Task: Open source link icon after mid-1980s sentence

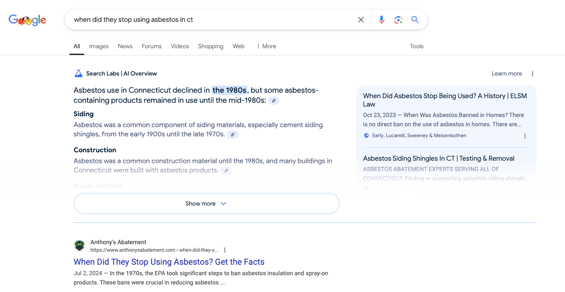Action: [x=274, y=101]
